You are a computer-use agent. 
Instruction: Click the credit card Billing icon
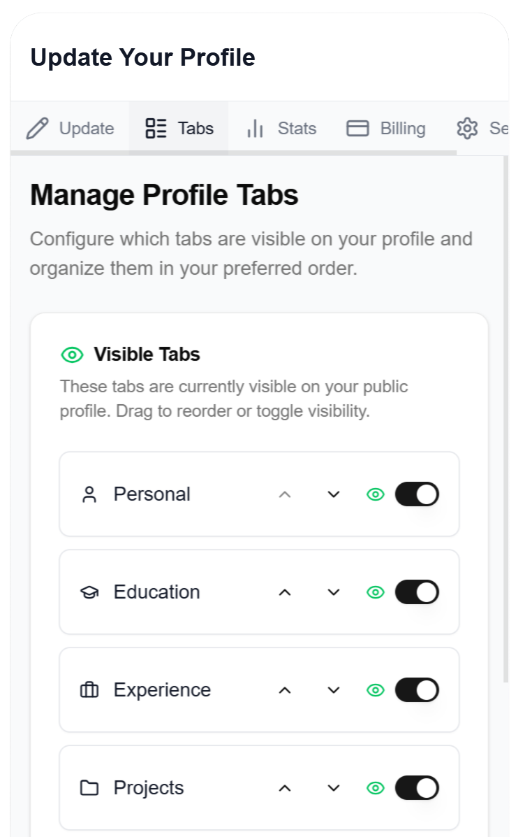coord(357,129)
